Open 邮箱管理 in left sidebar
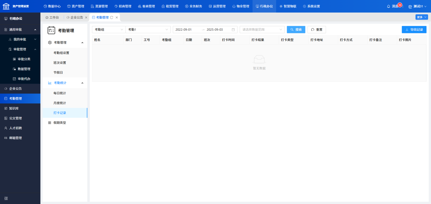The image size is (431, 204). click(20, 138)
